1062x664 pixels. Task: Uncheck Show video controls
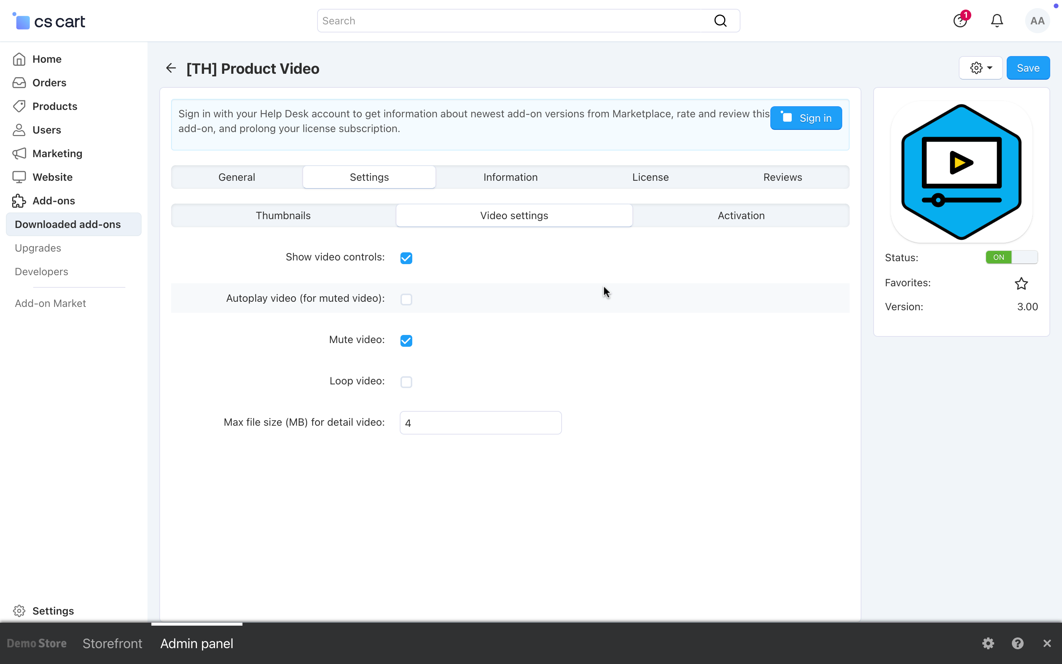click(406, 258)
